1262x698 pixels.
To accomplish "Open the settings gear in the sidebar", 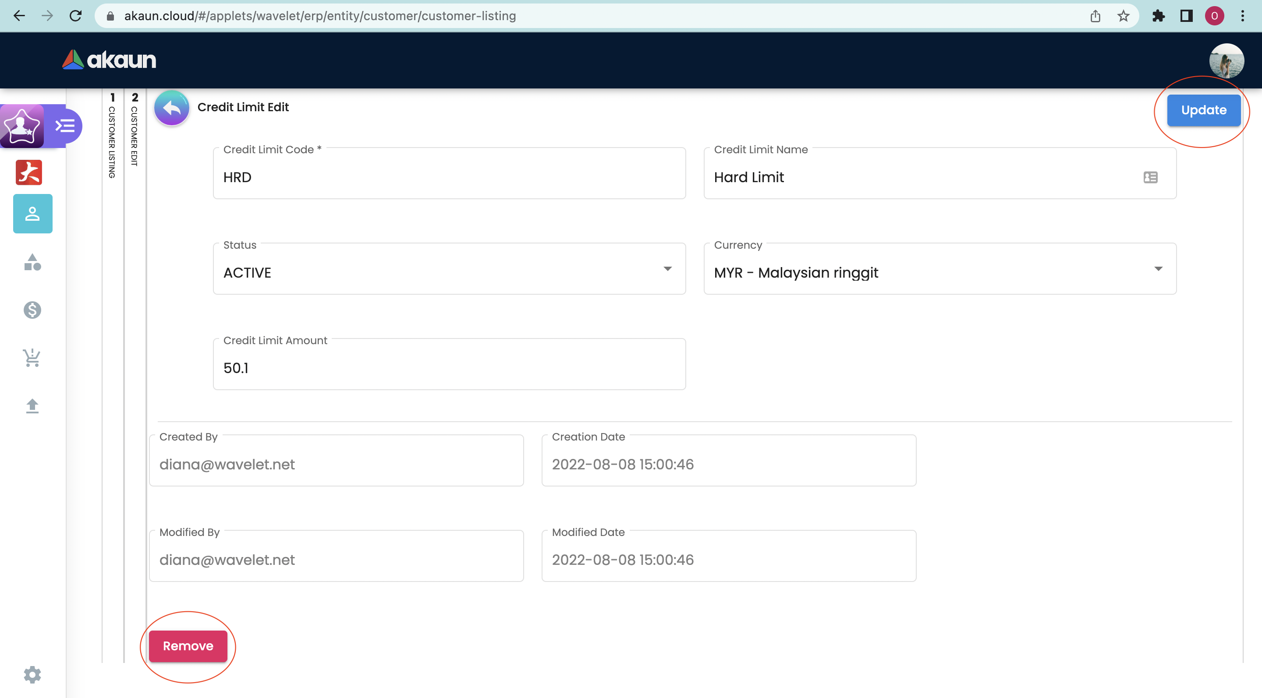I will pyautogui.click(x=32, y=674).
